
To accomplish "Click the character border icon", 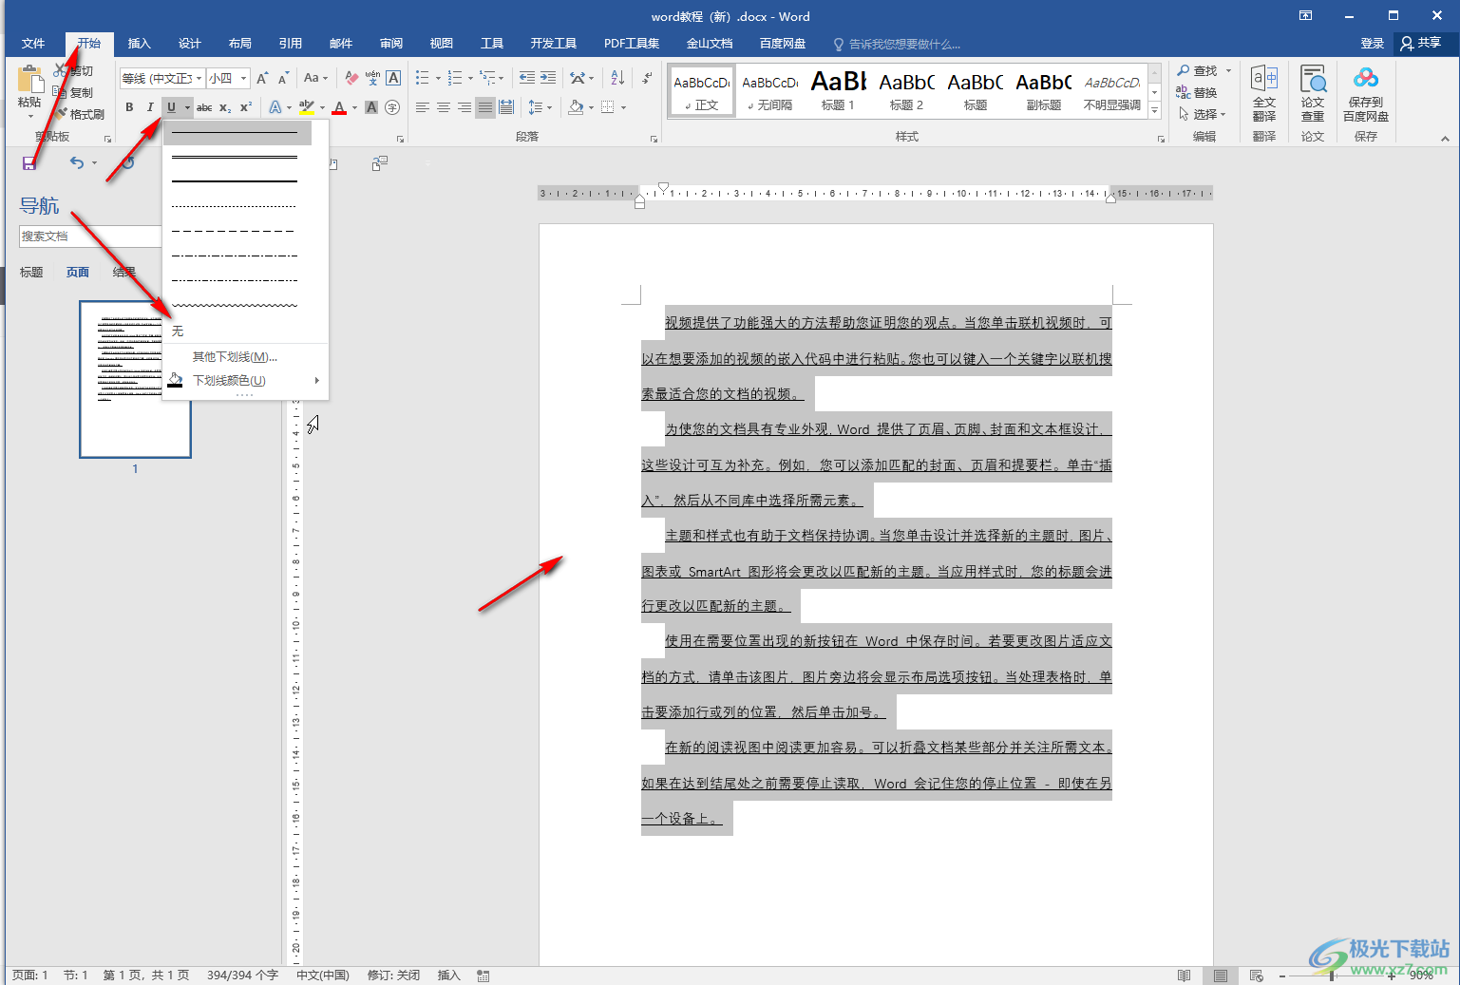I will (393, 78).
